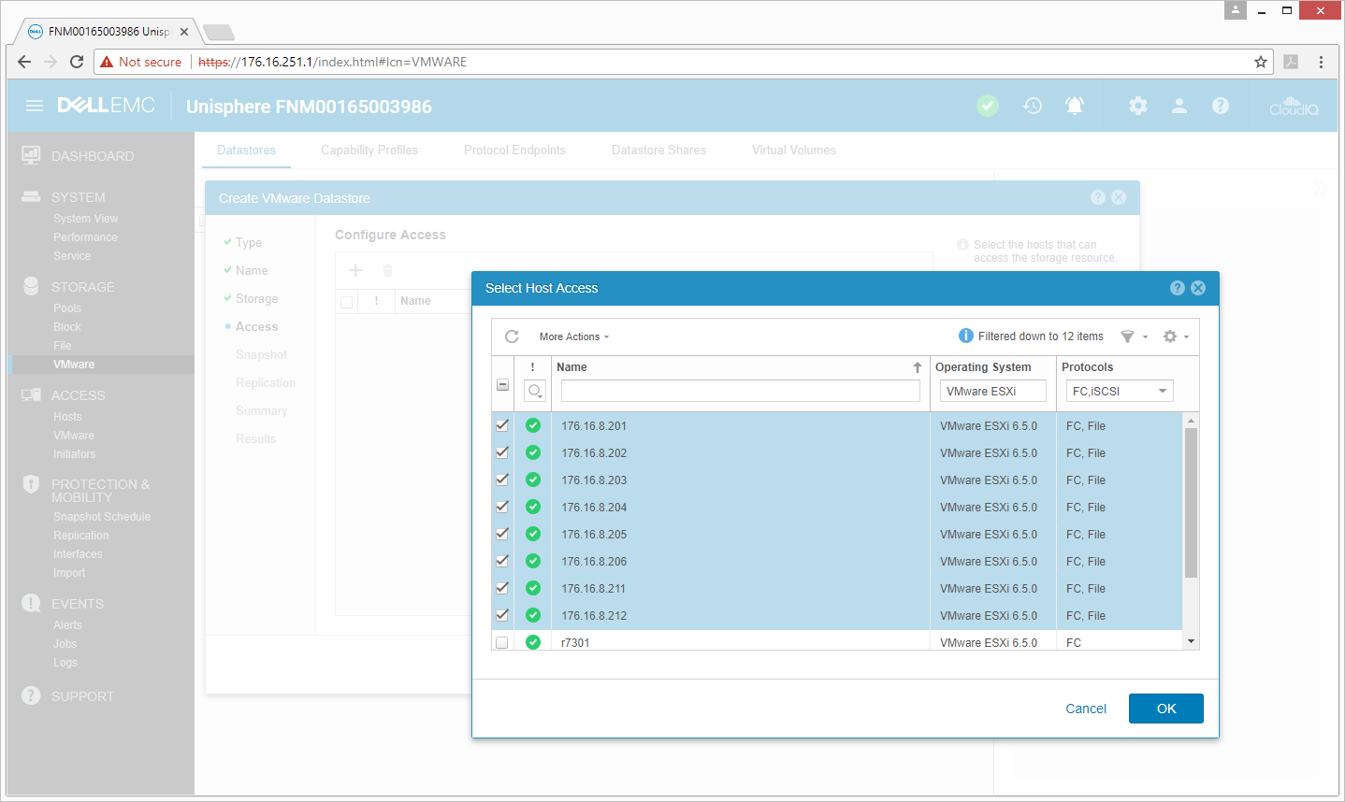Click the PDF extension icon
The width and height of the screenshot is (1345, 802).
[1291, 62]
